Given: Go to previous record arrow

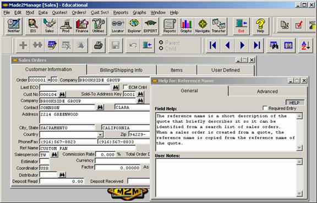Looking at the screenshot, I should click(228, 45).
